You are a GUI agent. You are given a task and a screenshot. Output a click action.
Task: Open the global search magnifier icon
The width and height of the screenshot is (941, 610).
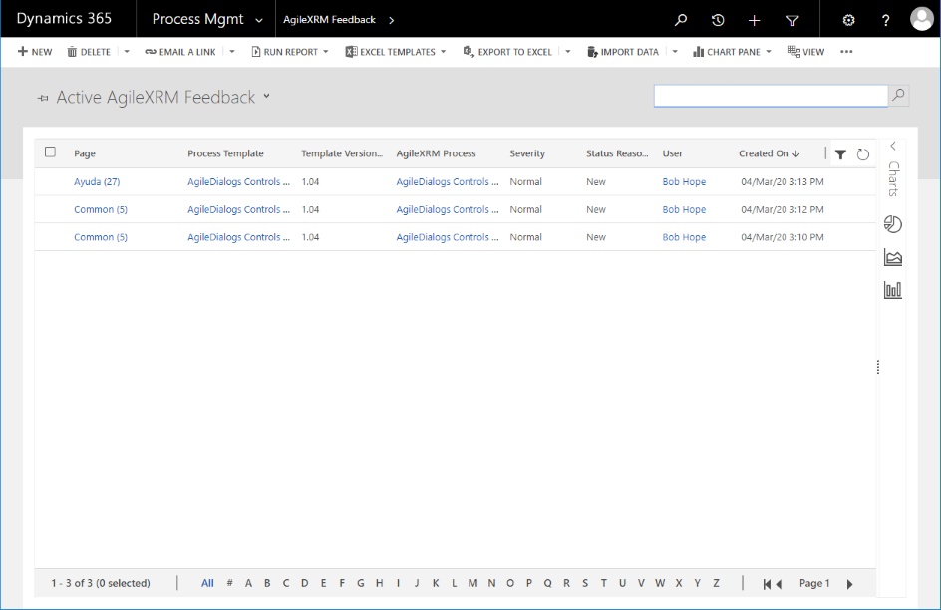point(681,20)
